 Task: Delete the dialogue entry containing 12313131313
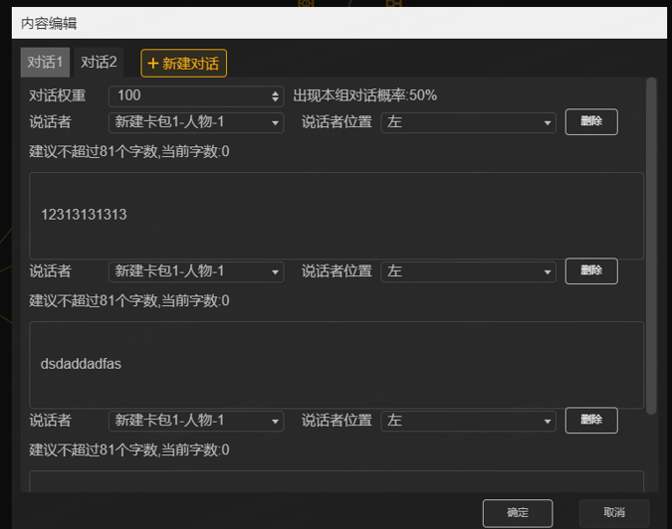tap(591, 121)
